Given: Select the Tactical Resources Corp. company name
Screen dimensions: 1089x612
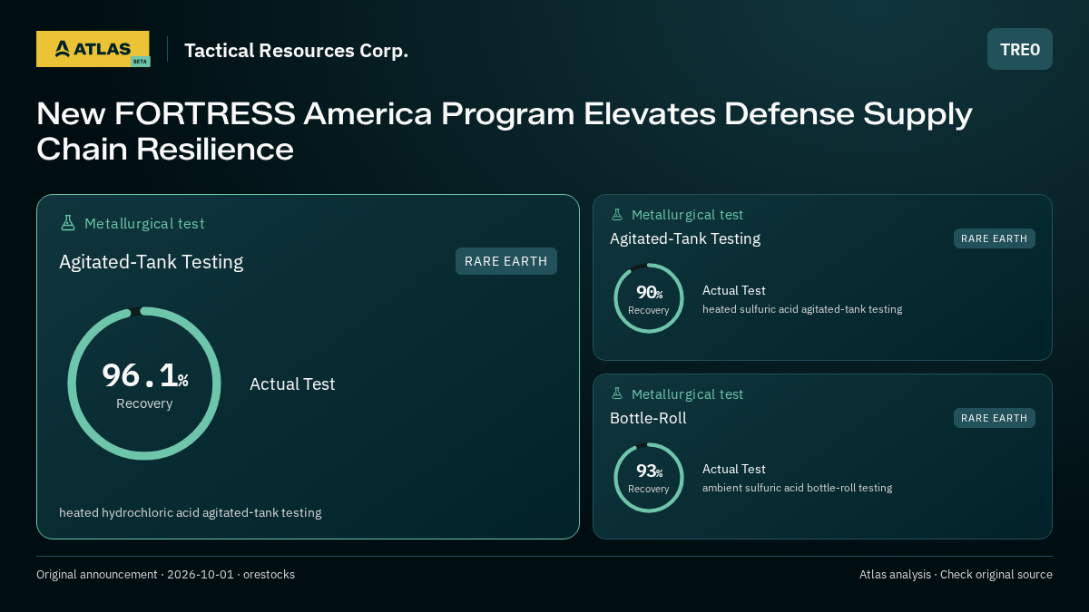Looking at the screenshot, I should (296, 50).
